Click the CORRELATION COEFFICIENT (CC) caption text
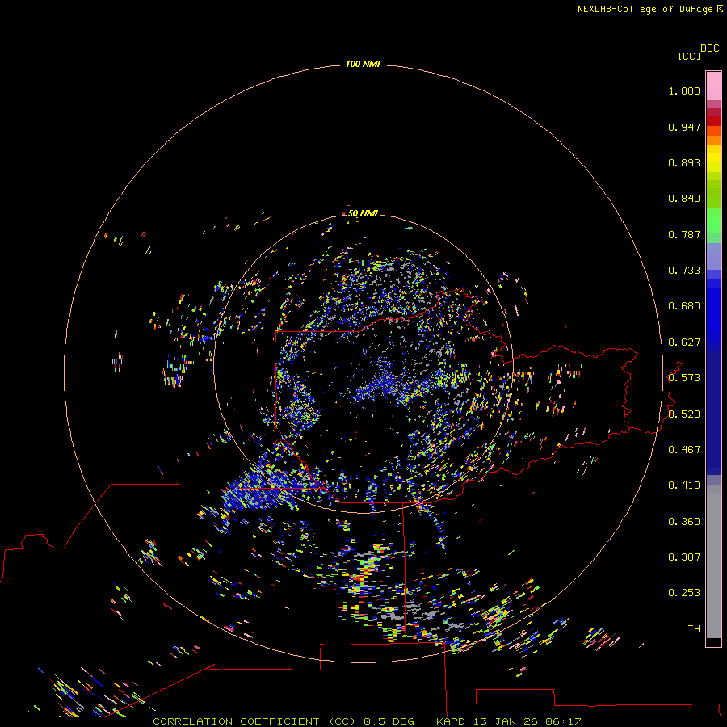Screen dimensions: 727x727 (254, 721)
